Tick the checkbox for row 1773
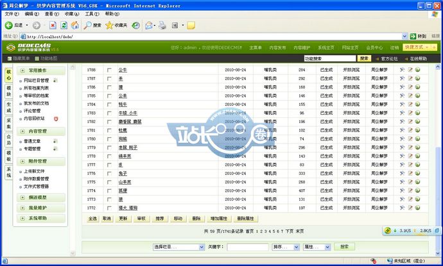The width and height of the screenshot is (443, 266). tap(109, 199)
